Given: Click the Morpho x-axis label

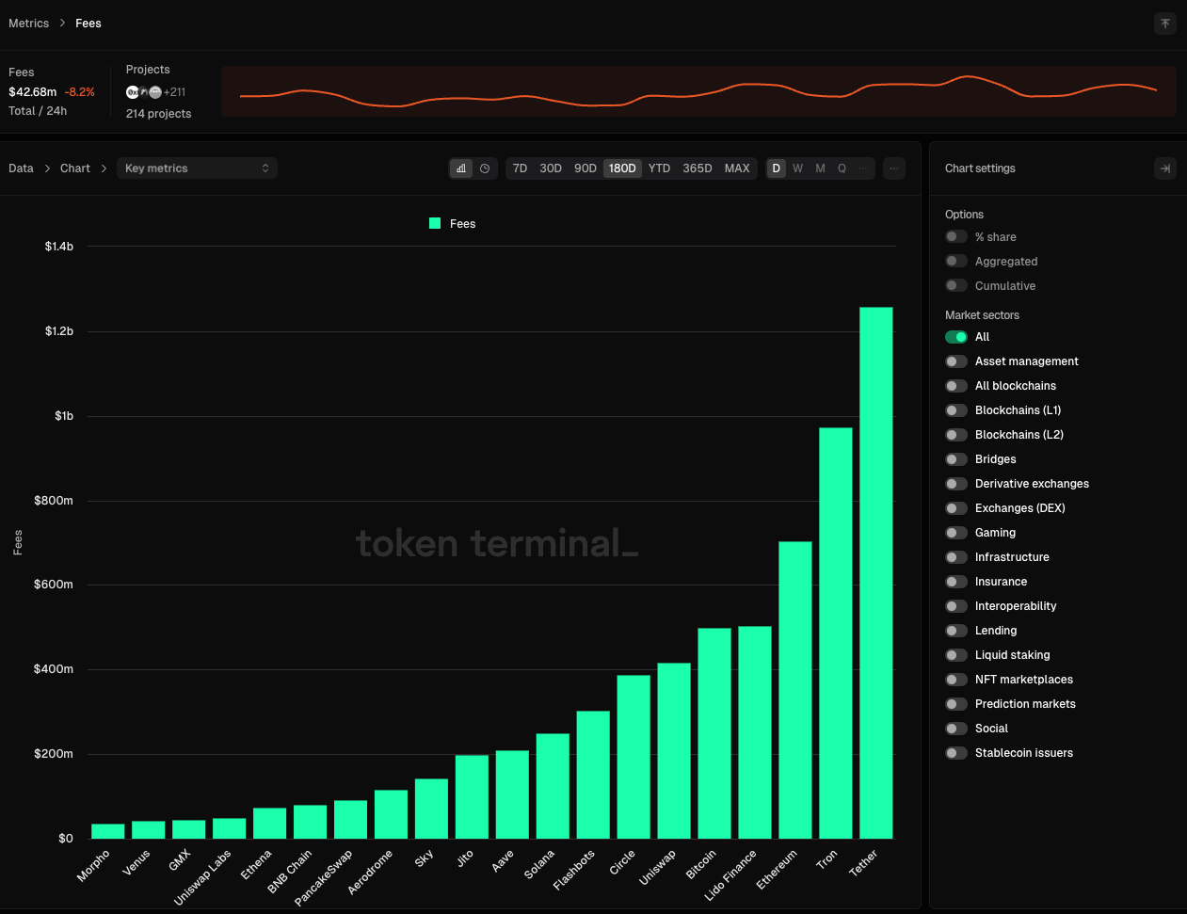Looking at the screenshot, I should coord(94,865).
